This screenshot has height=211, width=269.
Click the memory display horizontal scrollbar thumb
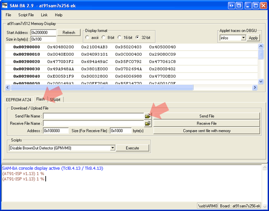click(102, 87)
